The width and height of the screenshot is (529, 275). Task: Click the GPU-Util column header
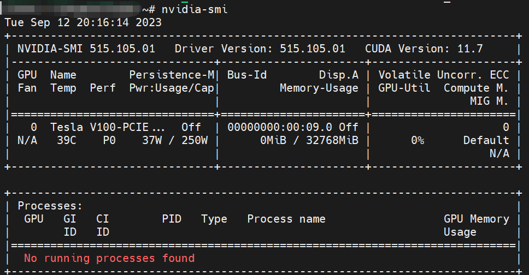click(x=404, y=88)
